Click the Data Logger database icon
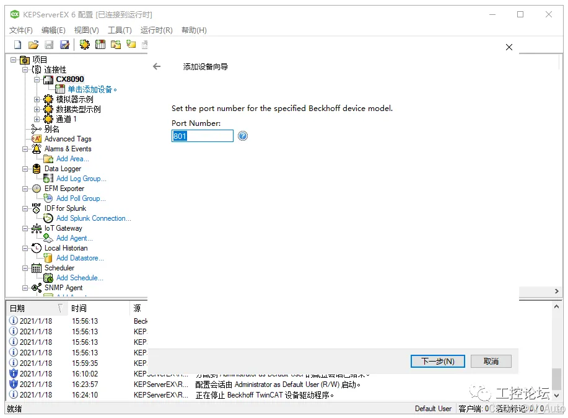 pos(36,169)
